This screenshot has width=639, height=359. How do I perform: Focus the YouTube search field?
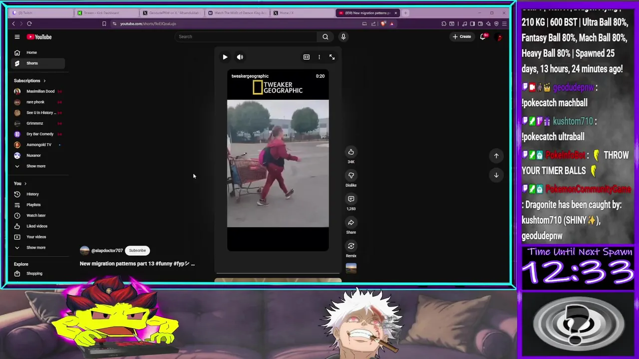point(247,36)
